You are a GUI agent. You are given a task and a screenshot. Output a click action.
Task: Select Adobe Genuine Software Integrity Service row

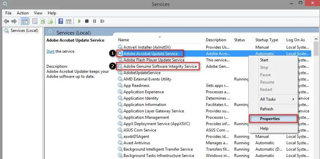coord(160,66)
